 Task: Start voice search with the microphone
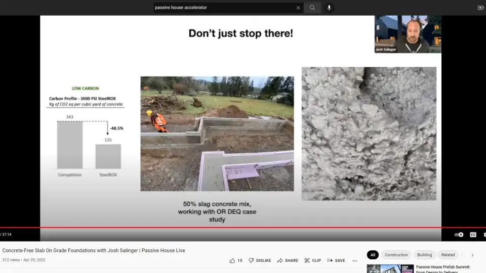click(329, 8)
